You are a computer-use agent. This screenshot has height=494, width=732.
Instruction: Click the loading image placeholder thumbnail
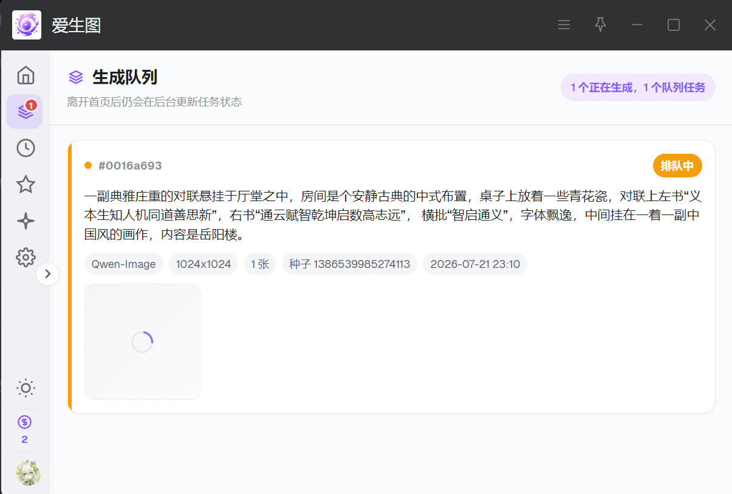pos(142,342)
